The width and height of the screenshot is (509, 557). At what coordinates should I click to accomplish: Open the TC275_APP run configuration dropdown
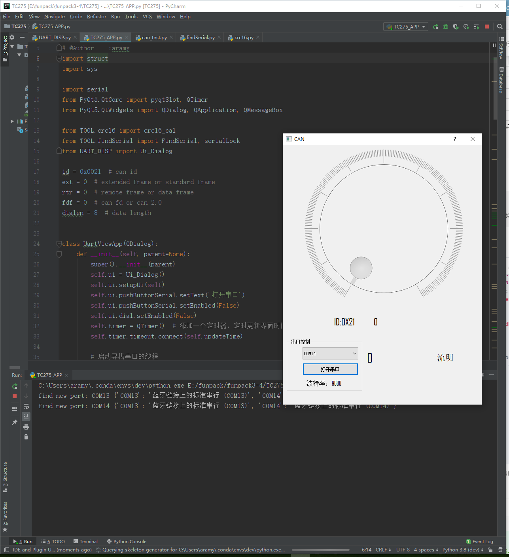(x=406, y=27)
